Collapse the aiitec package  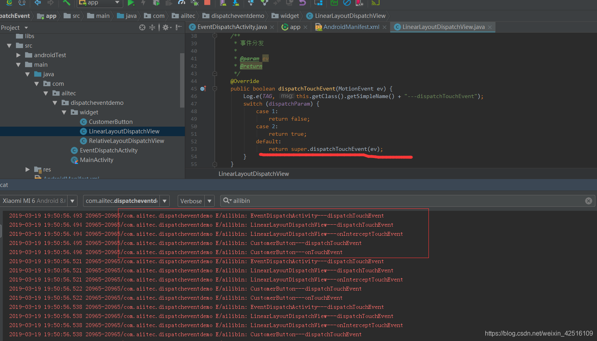46,93
